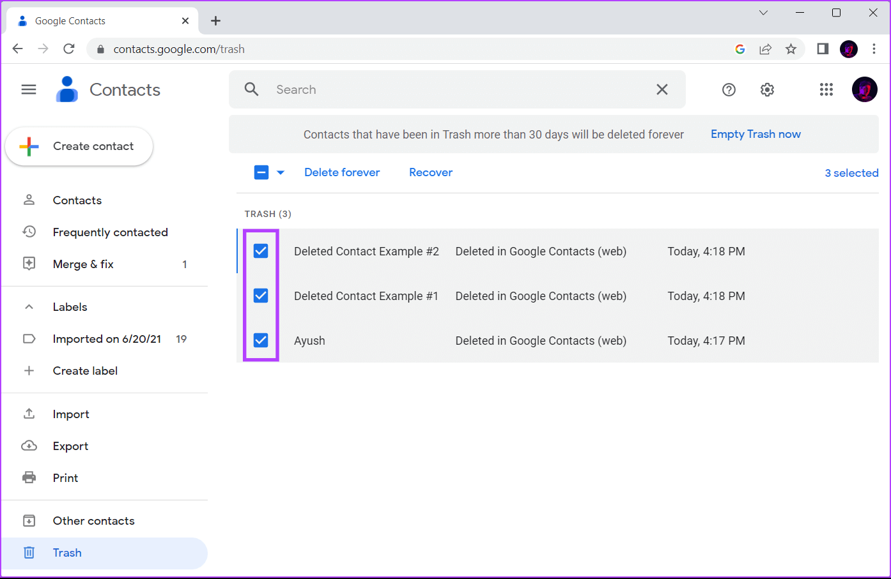Collapse the Labels section chevron
This screenshot has width=891, height=579.
29,307
